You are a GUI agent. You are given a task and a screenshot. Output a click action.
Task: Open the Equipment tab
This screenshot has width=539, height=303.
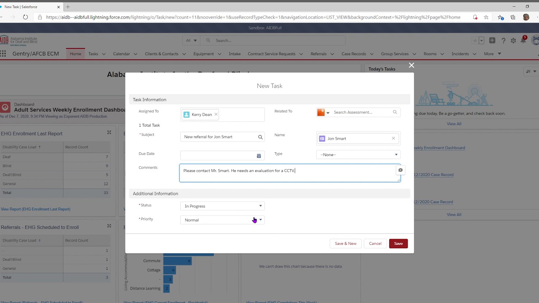coord(203,54)
